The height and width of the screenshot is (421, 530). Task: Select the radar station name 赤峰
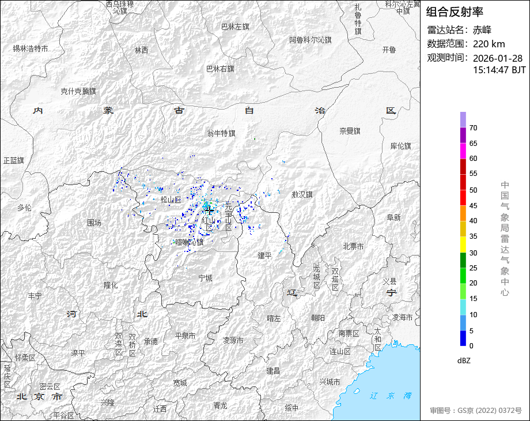tap(482, 30)
